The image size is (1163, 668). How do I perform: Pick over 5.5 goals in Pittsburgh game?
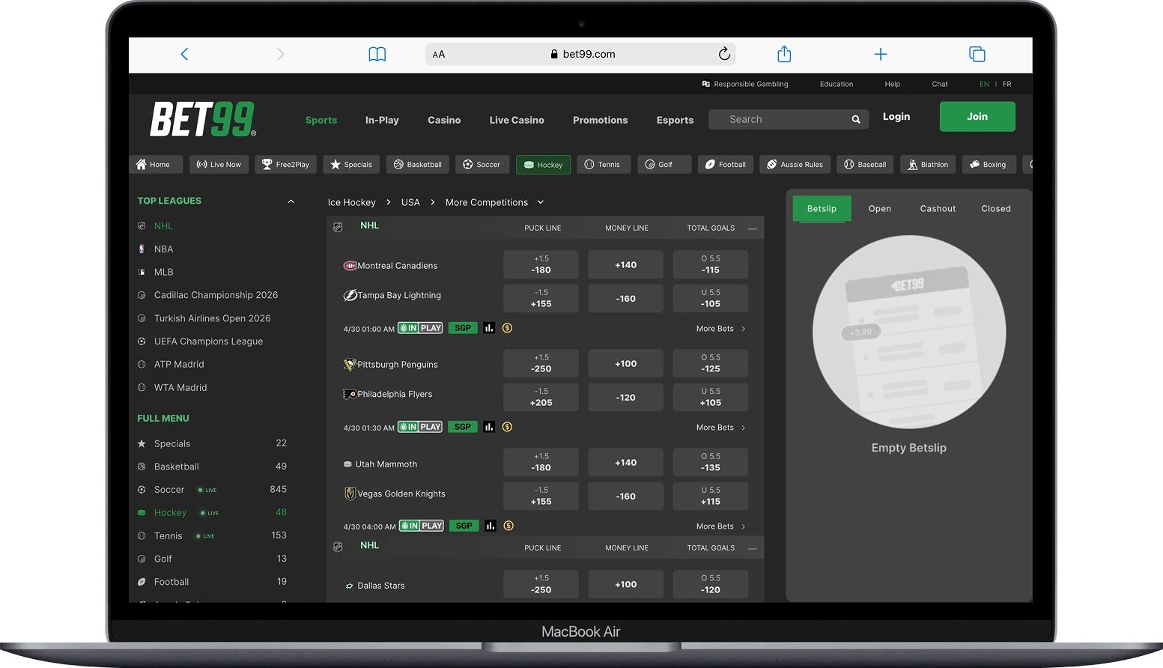click(710, 363)
